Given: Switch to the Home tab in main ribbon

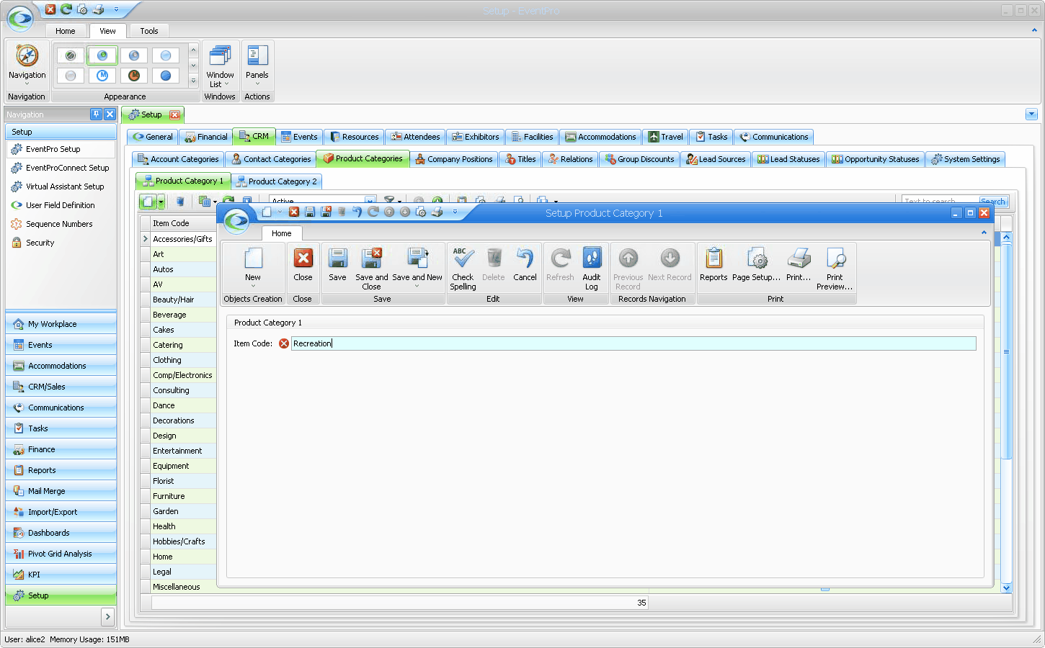Looking at the screenshot, I should click(66, 31).
